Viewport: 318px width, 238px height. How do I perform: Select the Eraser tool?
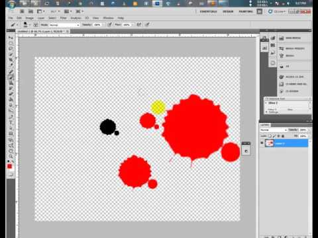point(11,94)
